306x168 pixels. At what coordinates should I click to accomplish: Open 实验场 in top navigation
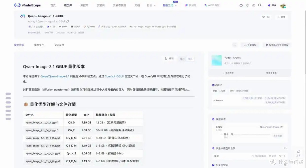pyautogui.click(x=190, y=5)
